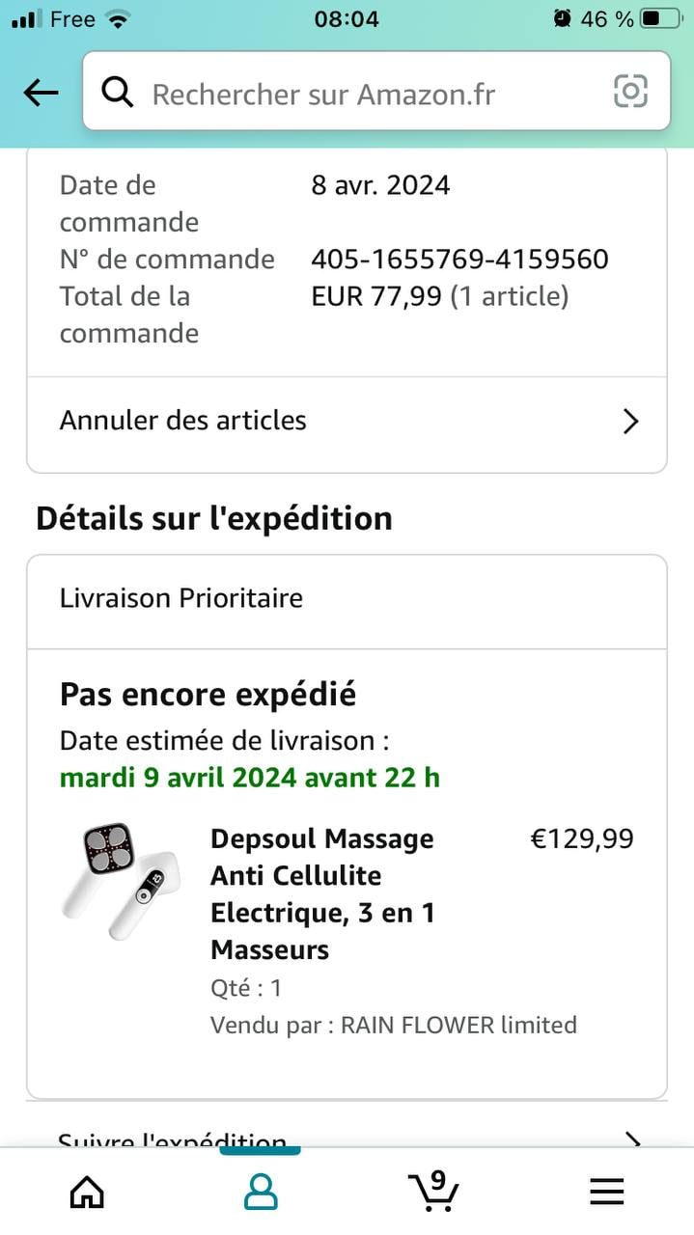Screen dimensions: 694x1235
Task: Tap the Wi-Fi status icon
Action: point(119,18)
